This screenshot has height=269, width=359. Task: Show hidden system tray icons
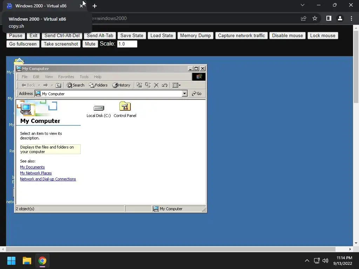pos(307,261)
